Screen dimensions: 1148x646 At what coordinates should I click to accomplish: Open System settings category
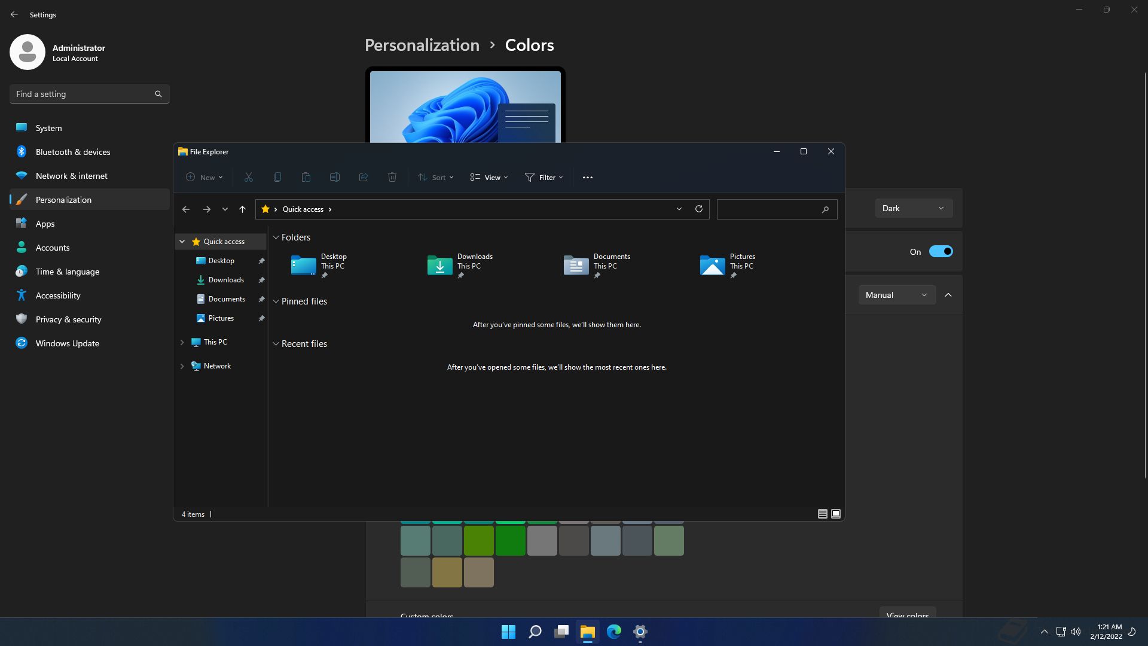point(90,128)
